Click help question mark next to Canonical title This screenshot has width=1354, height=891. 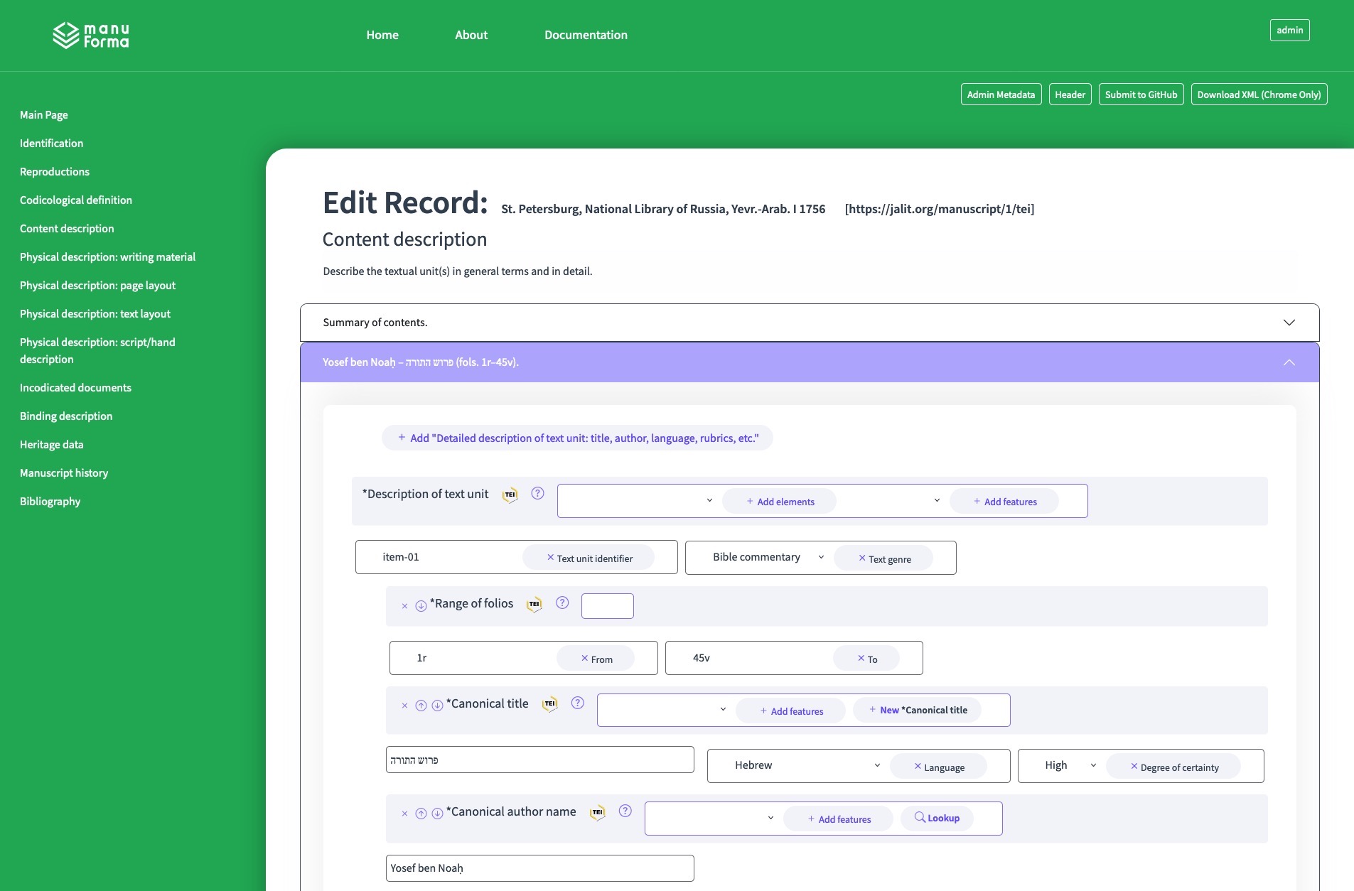click(578, 703)
